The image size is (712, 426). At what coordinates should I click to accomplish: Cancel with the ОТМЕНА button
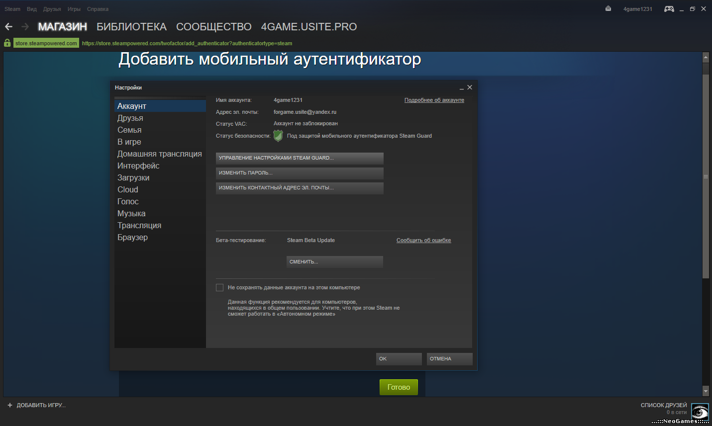point(450,359)
